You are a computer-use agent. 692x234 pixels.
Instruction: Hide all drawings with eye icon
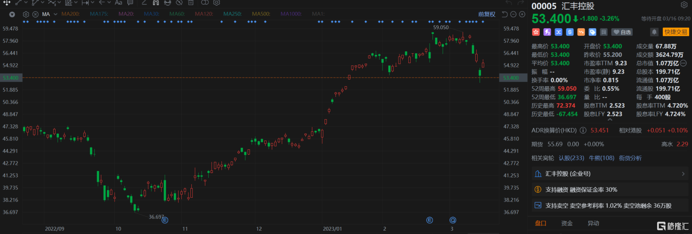pyautogui.click(x=179, y=3)
